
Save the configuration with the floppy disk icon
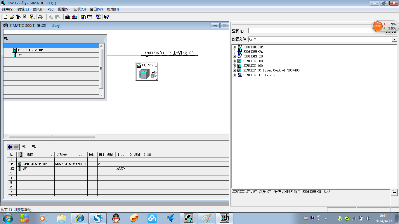pos(25,17)
